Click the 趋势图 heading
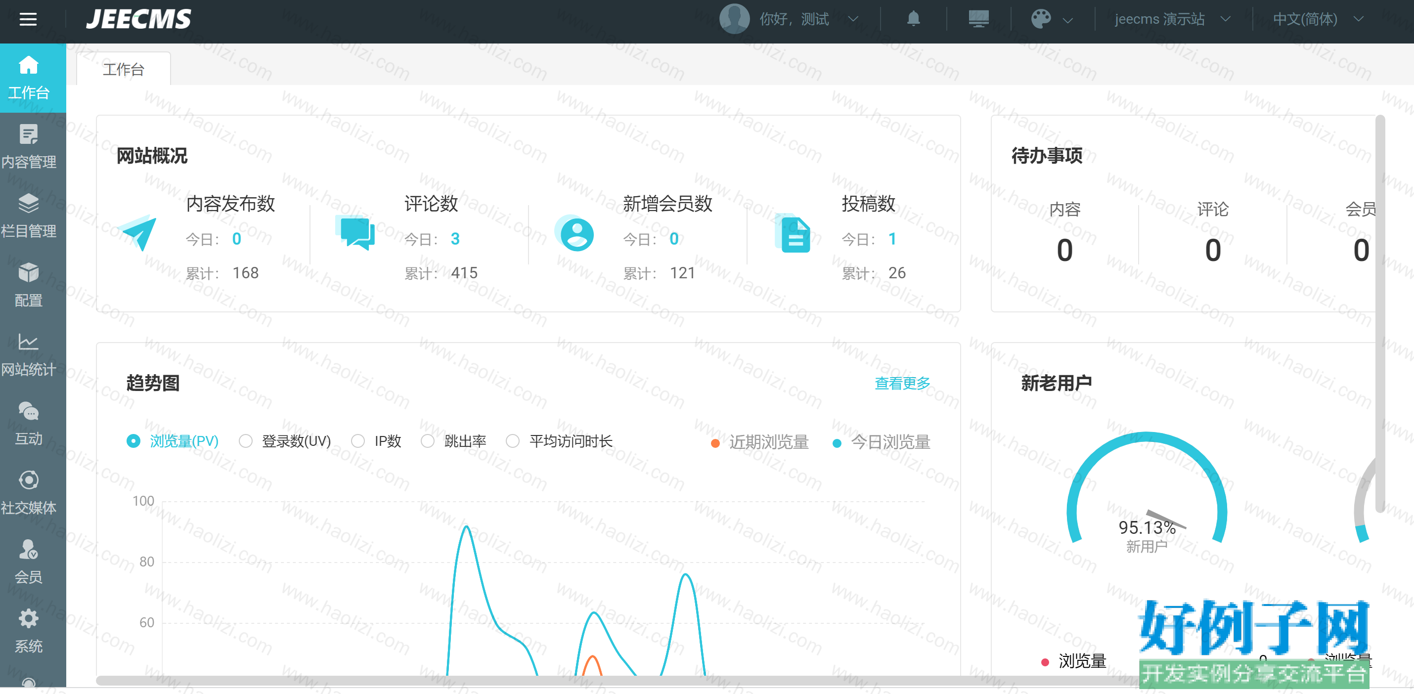Image resolution: width=1414 pixels, height=694 pixels. click(153, 383)
